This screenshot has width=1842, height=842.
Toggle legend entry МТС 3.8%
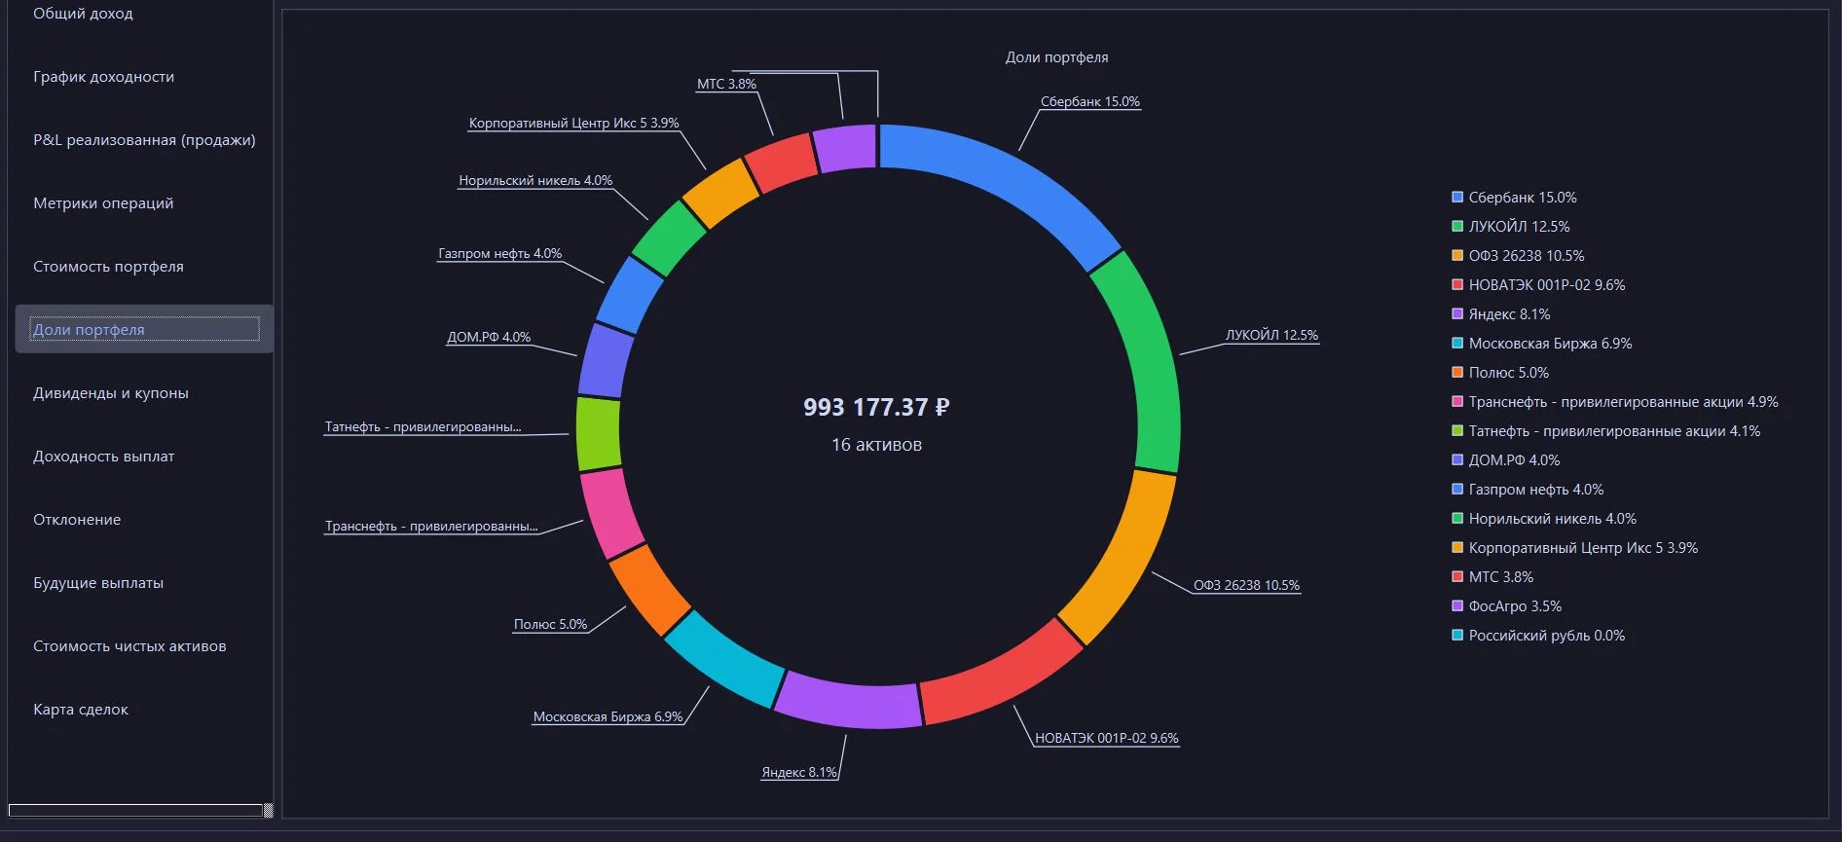click(x=1492, y=577)
